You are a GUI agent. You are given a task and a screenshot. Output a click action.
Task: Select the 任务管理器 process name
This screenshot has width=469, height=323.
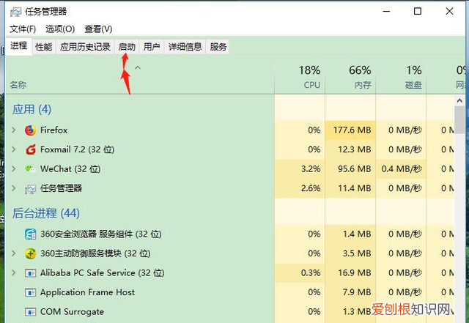click(61, 188)
